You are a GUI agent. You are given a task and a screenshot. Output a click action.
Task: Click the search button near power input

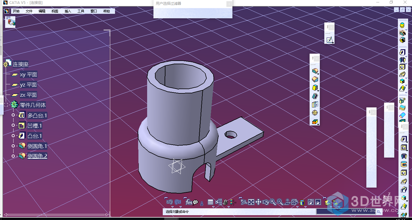pos(379,212)
